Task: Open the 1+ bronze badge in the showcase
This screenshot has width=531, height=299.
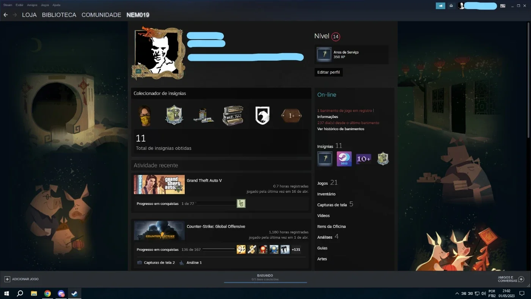Action: [x=291, y=116]
